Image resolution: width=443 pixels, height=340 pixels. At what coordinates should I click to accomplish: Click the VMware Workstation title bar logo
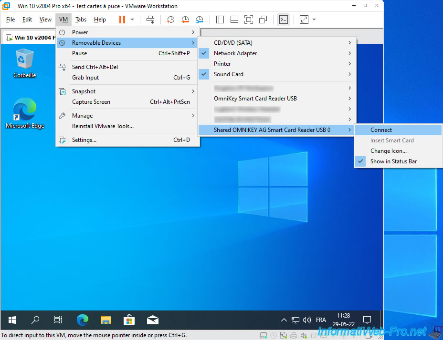tap(6, 6)
